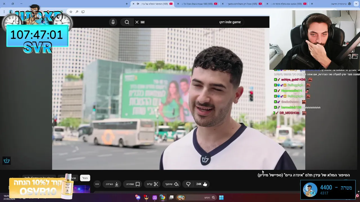Click the search box containing 'inde game'
Image resolution: width=360 pixels, height=202 pixels.
point(188,22)
